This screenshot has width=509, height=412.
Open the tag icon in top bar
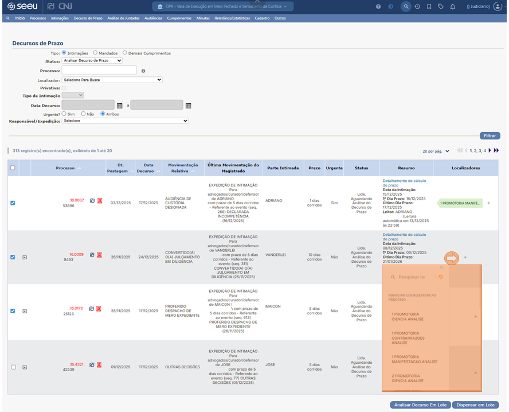tap(440, 6)
